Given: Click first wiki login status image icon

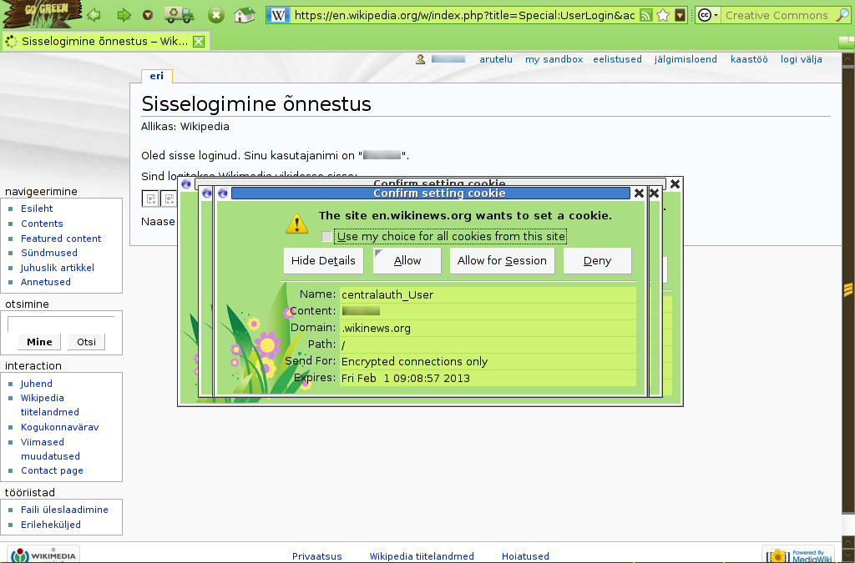Looking at the screenshot, I should (151, 199).
